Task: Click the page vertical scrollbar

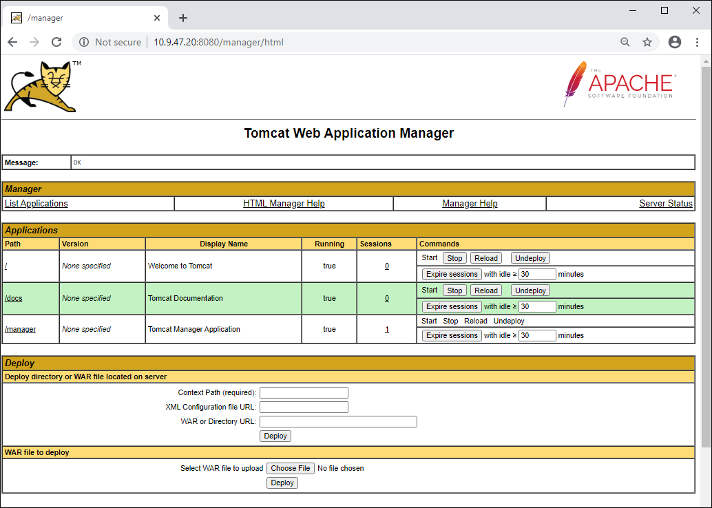Action: [706, 255]
